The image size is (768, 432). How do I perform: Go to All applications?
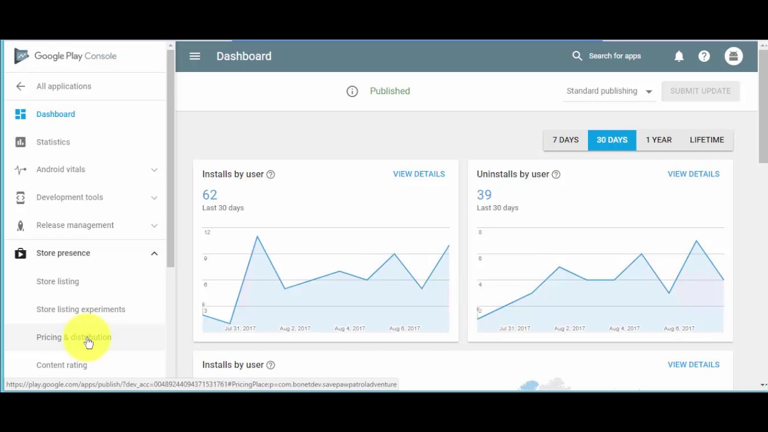tap(64, 86)
